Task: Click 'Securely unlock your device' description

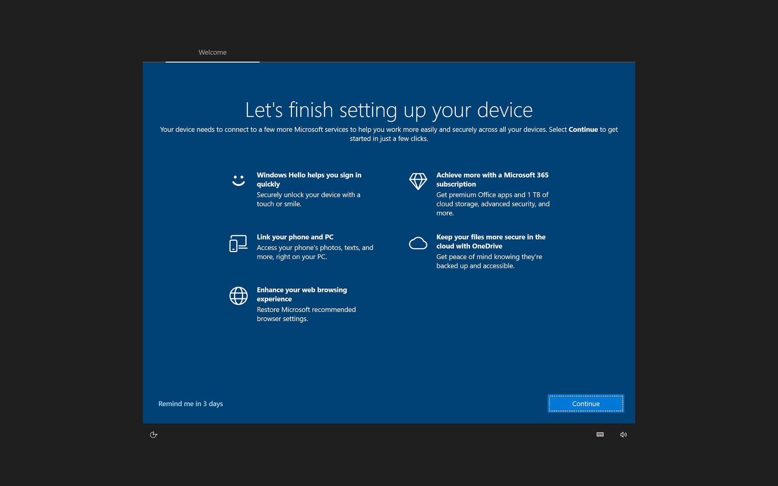Action: 308,200
